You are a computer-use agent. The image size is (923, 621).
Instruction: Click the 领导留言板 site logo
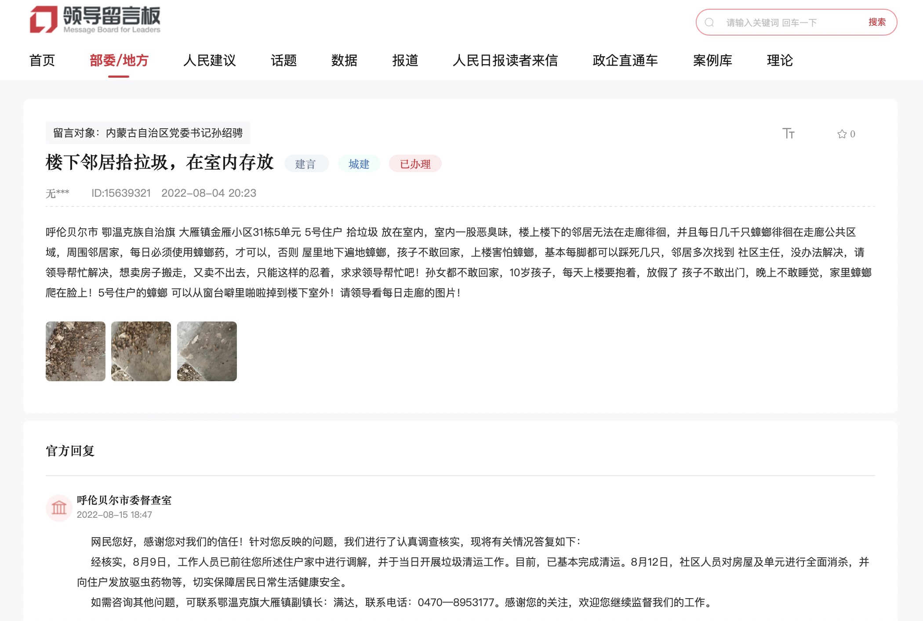(x=95, y=20)
